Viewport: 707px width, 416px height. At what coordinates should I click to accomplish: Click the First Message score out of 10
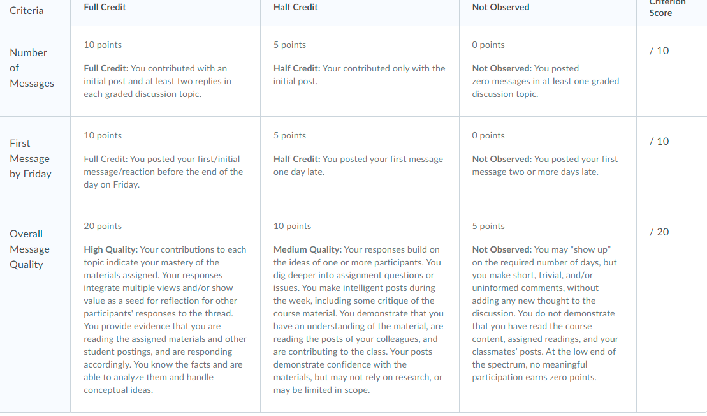[x=659, y=141]
